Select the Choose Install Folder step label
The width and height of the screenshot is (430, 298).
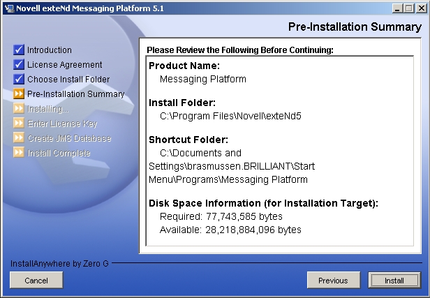pyautogui.click(x=68, y=80)
